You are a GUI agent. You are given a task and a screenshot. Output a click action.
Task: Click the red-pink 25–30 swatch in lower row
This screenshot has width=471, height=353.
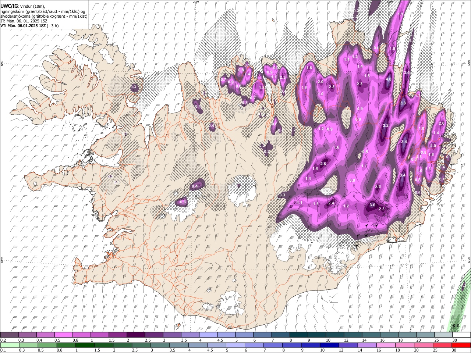tap(442, 345)
